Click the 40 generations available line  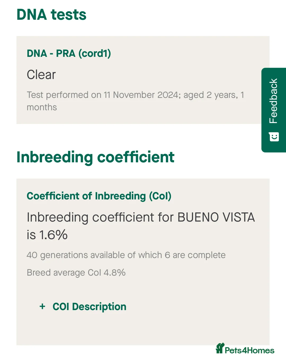coord(126,255)
